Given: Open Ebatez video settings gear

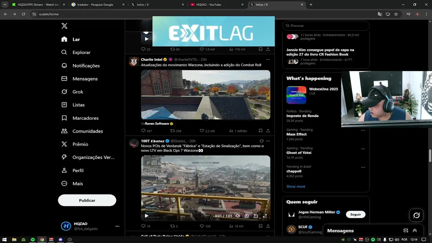Looking at the screenshot, I should point(247,216).
